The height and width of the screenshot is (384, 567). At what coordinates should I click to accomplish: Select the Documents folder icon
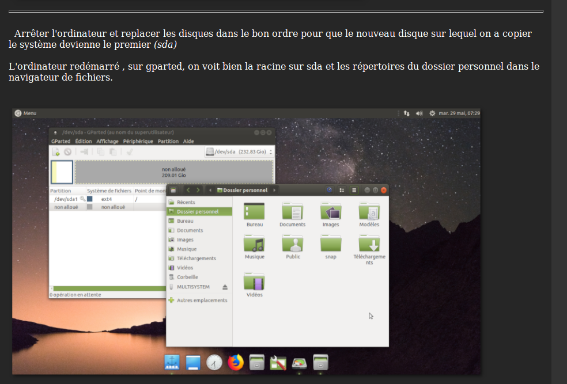(x=292, y=211)
